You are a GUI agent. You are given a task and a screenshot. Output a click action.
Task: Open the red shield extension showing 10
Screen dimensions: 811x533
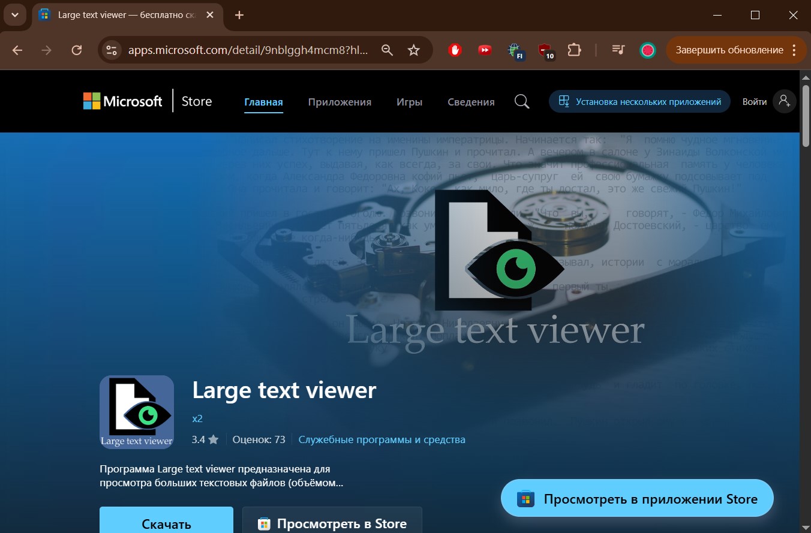[x=545, y=52]
